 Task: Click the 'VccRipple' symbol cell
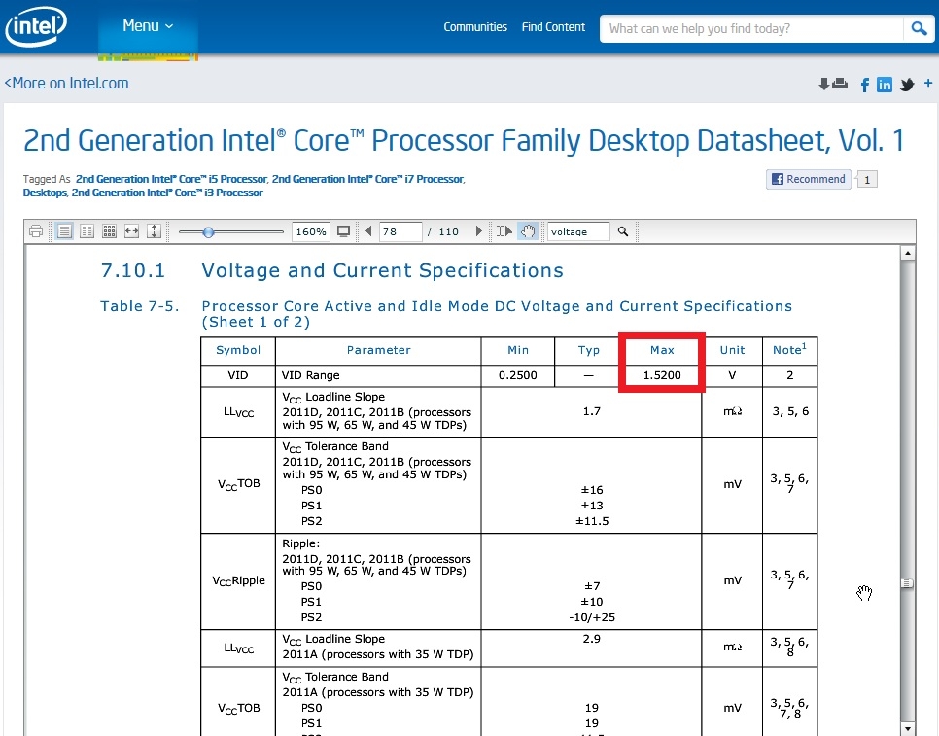(x=238, y=580)
